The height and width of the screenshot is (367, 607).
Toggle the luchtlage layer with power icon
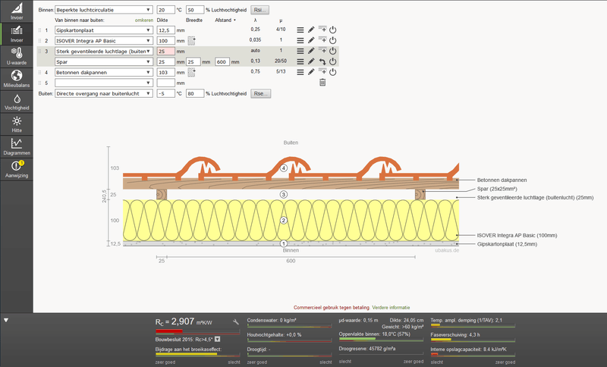(333, 51)
